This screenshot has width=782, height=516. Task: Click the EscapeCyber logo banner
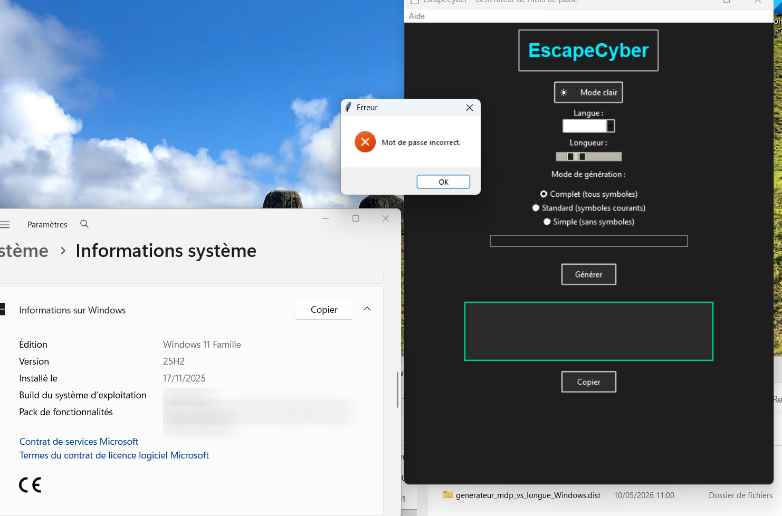coord(588,51)
